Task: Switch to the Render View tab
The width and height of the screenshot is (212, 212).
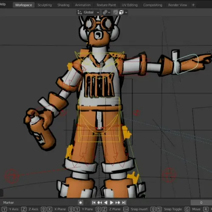Action: pyautogui.click(x=178, y=5)
